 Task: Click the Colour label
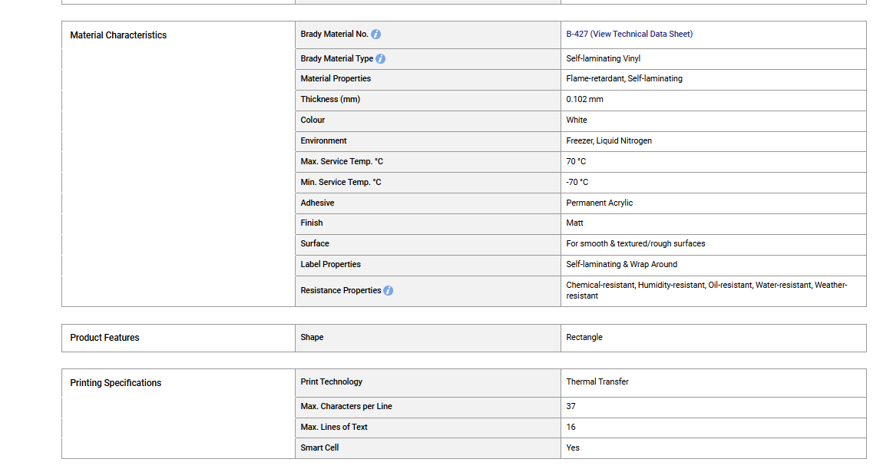[313, 120]
